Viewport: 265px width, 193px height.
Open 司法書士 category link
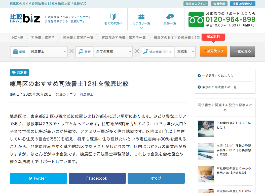click(x=86, y=94)
